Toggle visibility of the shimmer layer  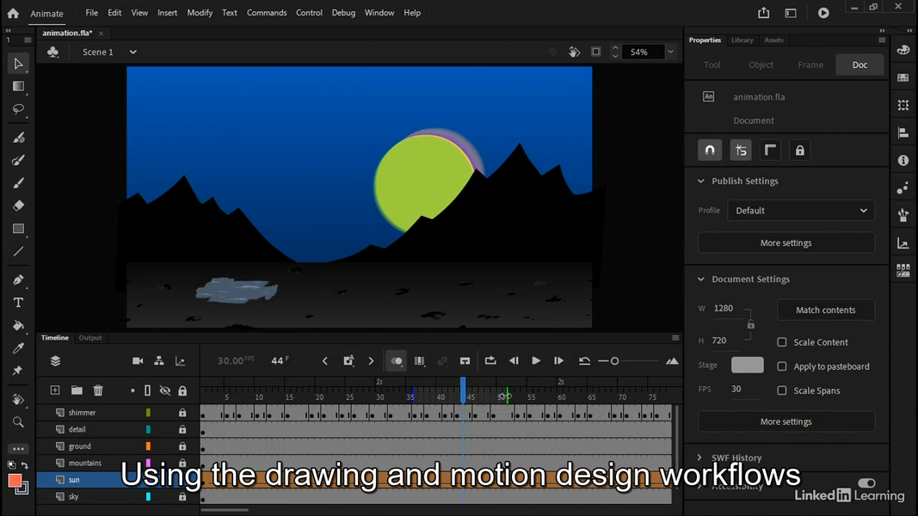[163, 412]
